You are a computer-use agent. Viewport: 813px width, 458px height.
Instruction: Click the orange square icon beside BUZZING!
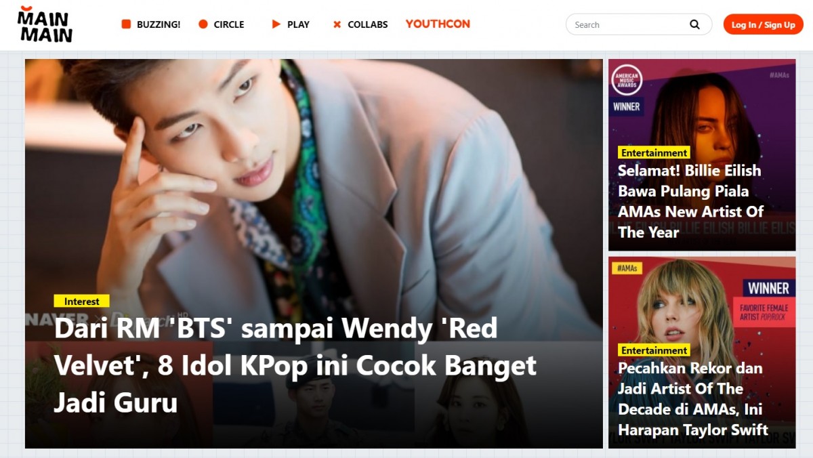coord(126,24)
